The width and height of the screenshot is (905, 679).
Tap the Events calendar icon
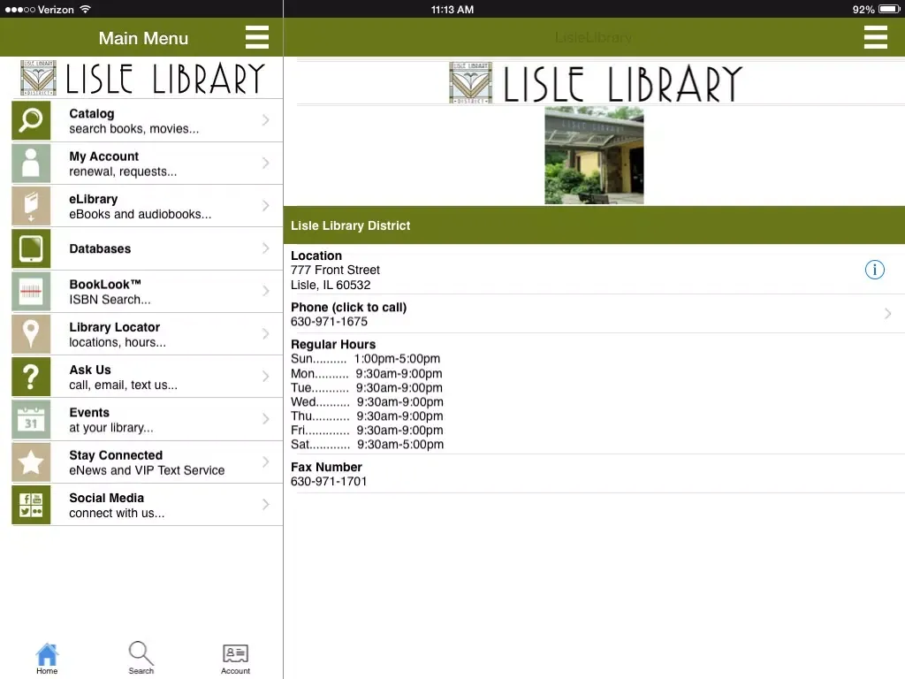coord(31,420)
